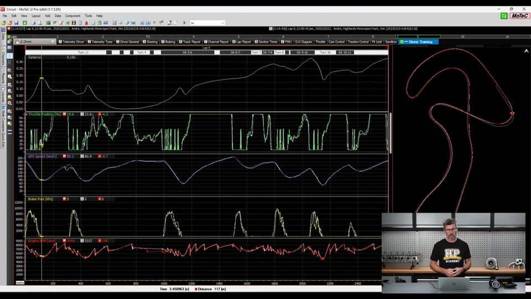The height and width of the screenshot is (299, 531).
Task: Click the print toolbar icon
Action: tap(33, 23)
